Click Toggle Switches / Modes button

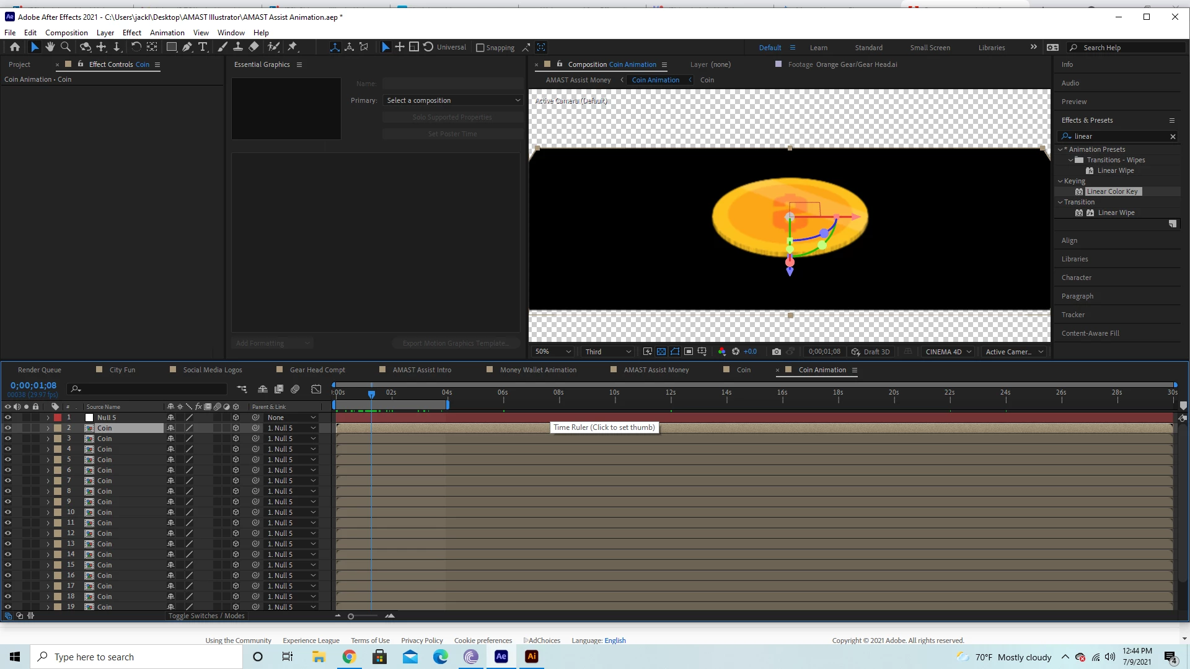coord(206,616)
